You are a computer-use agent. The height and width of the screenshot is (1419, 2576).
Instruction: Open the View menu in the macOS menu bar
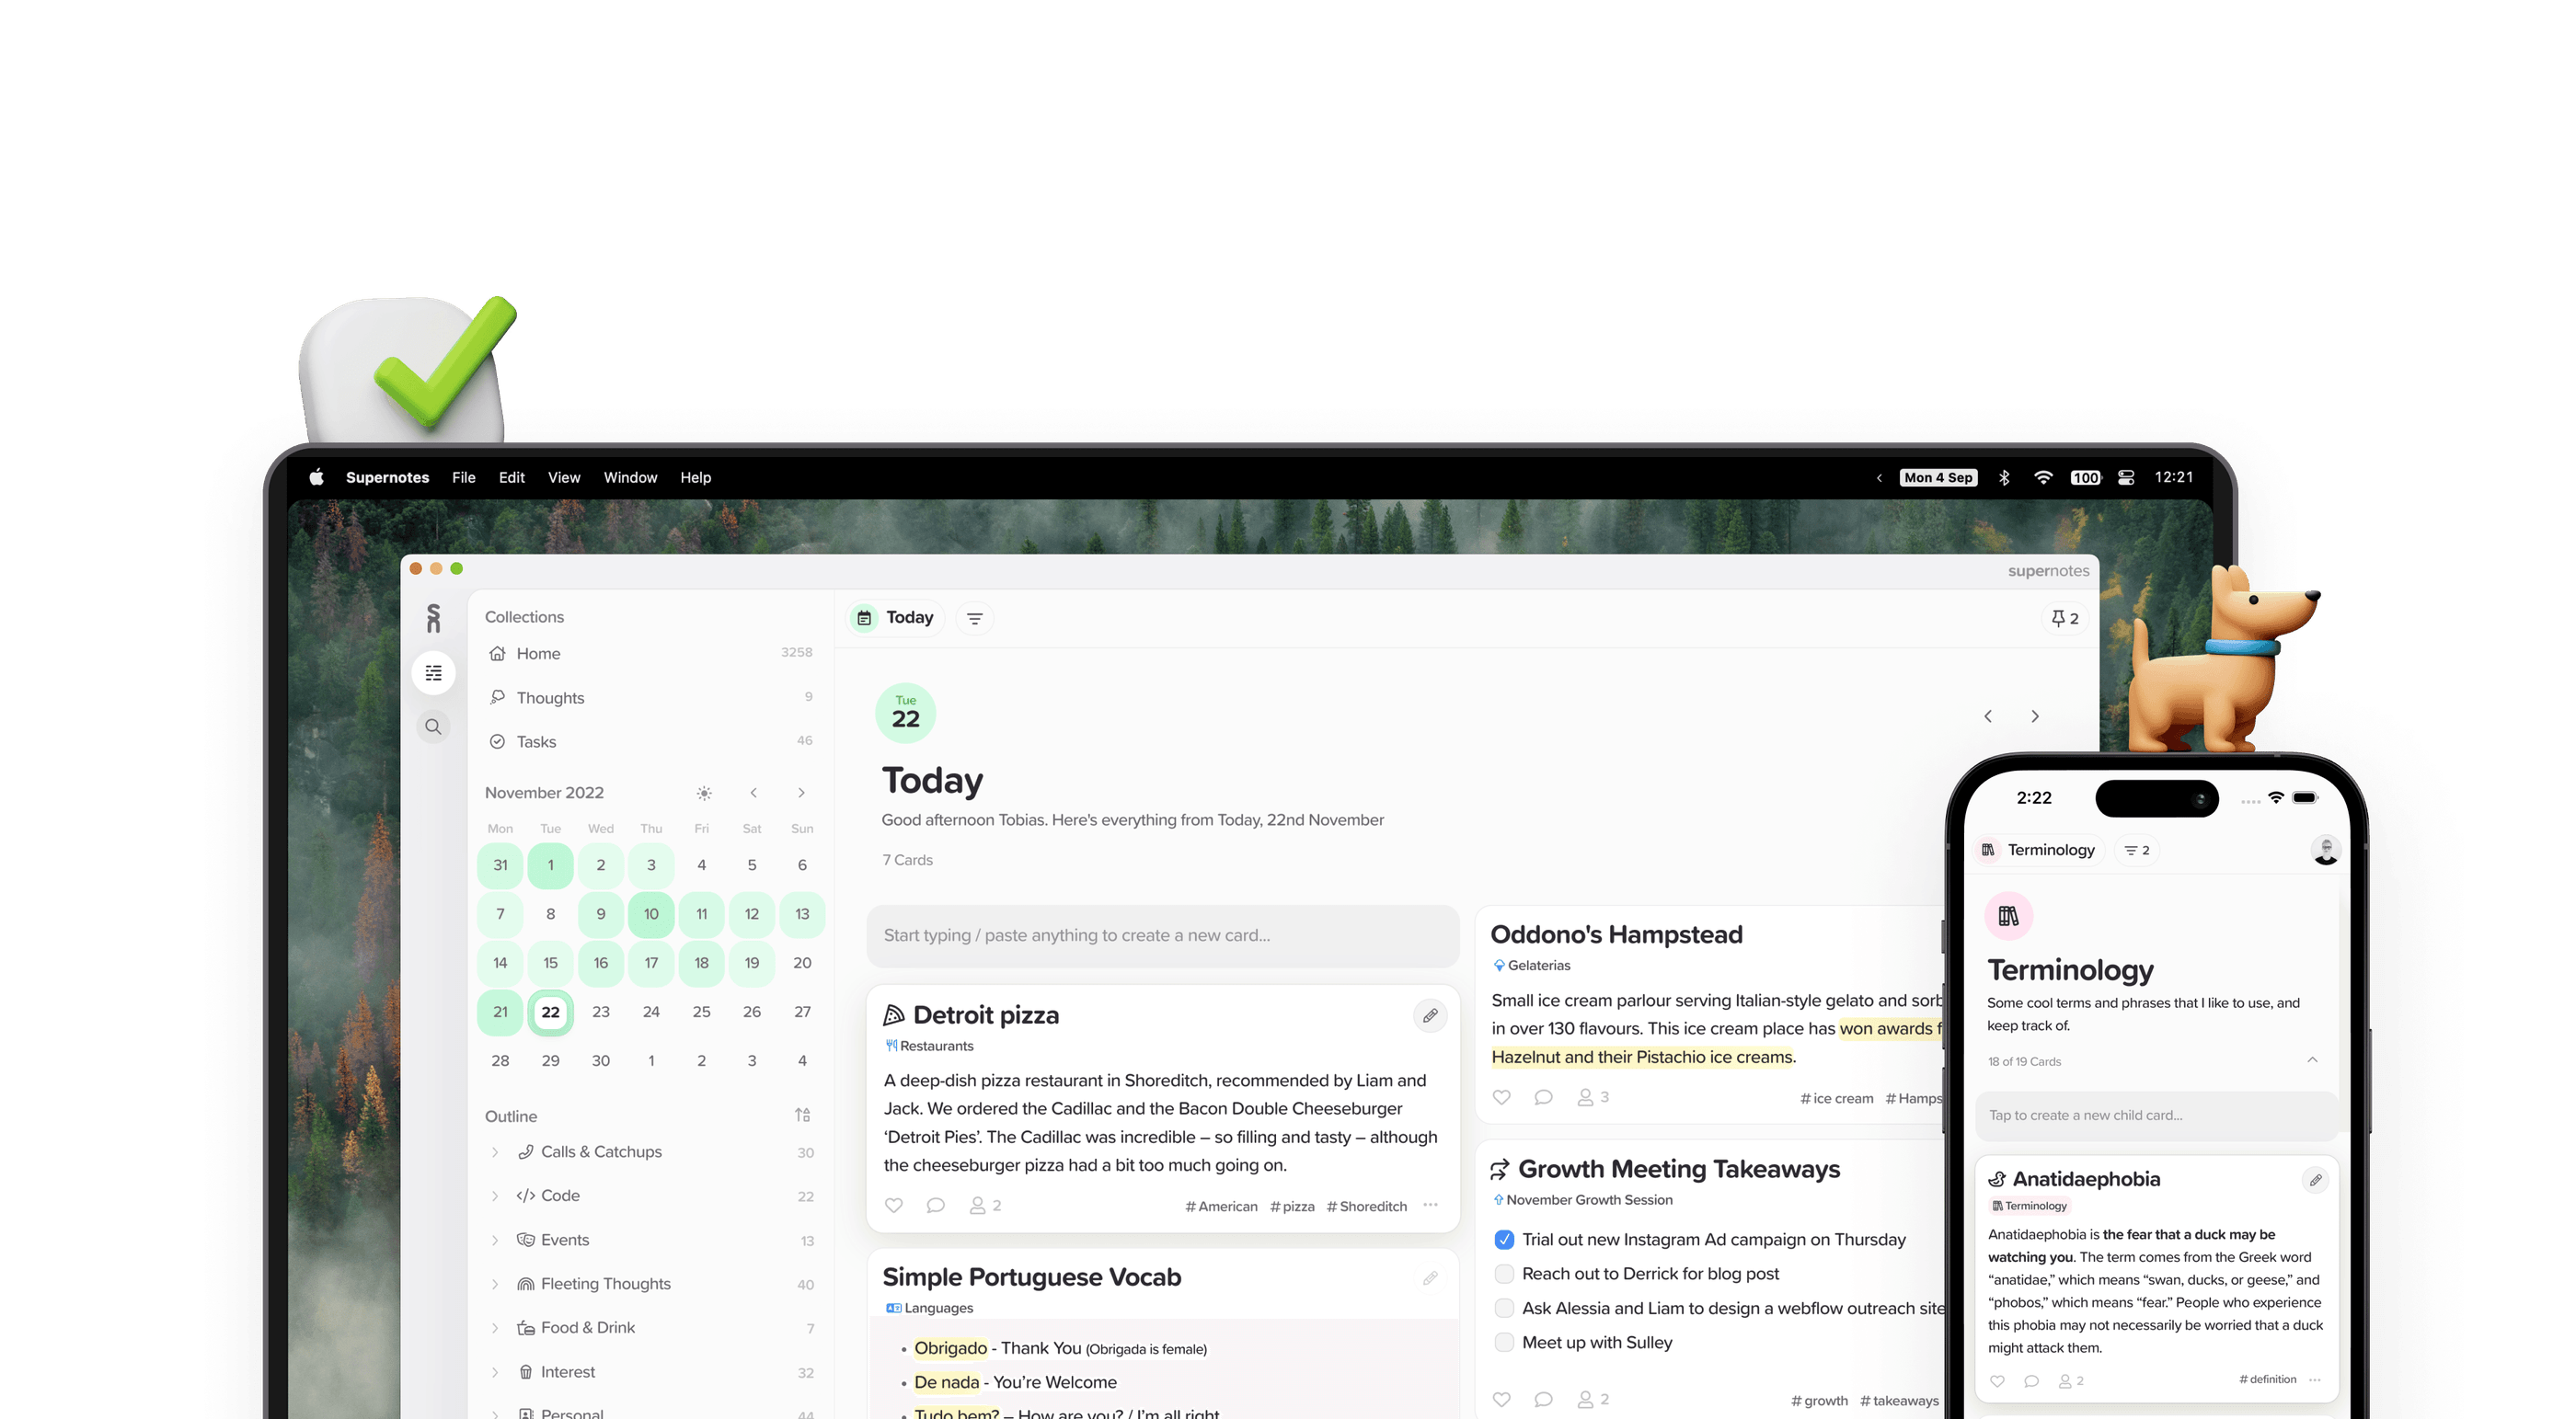[x=563, y=477]
